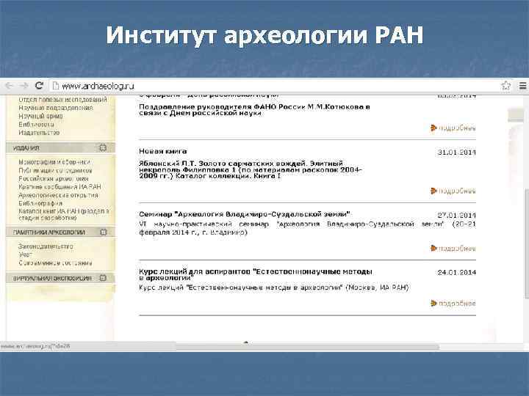Click the browser forward arrow
This screenshot has height=396, width=529.
(x=24, y=86)
